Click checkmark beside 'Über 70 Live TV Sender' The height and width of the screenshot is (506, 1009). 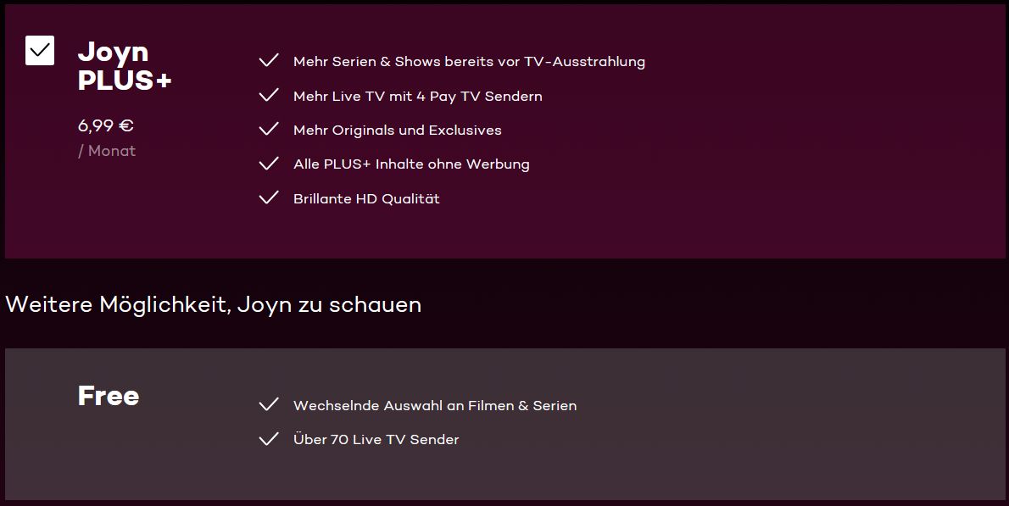269,439
